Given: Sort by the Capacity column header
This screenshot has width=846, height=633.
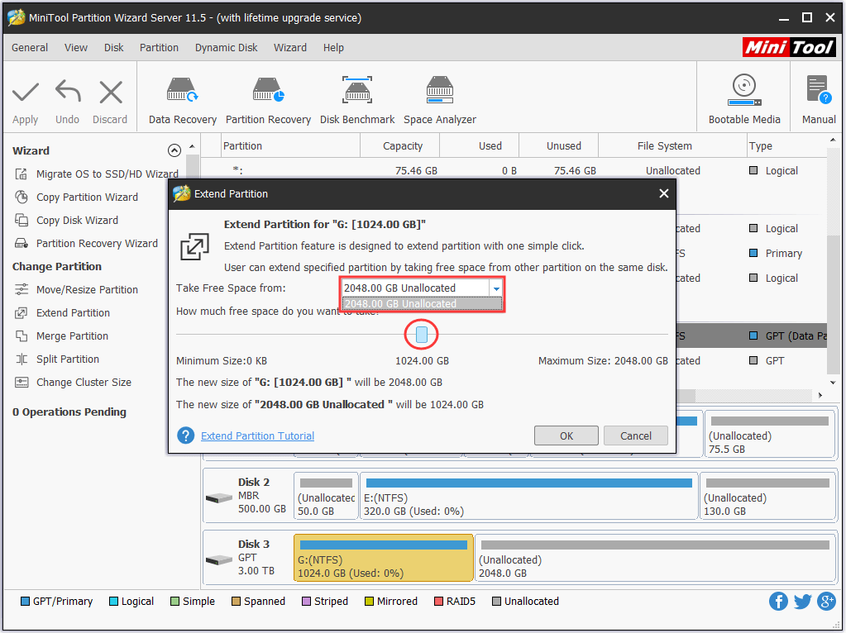Looking at the screenshot, I should tap(399, 145).
